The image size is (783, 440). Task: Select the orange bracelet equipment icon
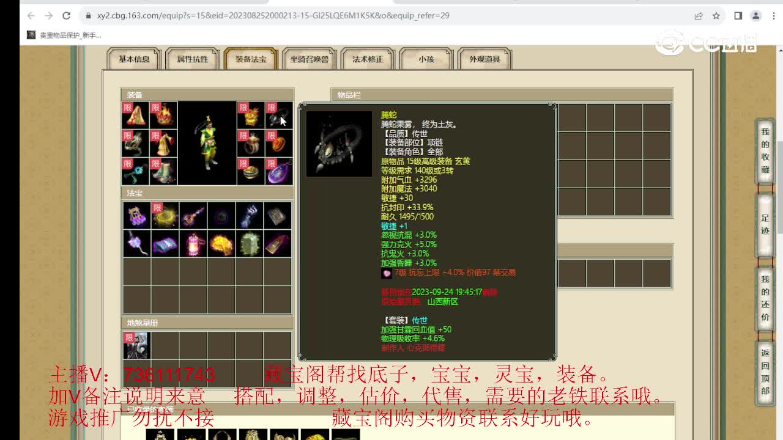point(279,143)
